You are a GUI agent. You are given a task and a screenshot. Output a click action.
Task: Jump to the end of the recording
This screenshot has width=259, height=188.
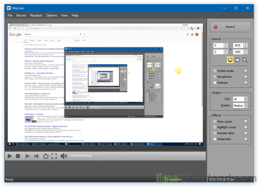36,156
